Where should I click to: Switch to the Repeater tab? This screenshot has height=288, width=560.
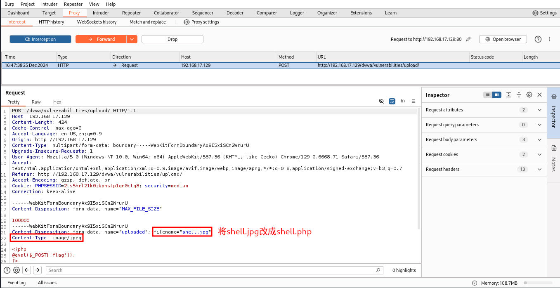click(132, 13)
